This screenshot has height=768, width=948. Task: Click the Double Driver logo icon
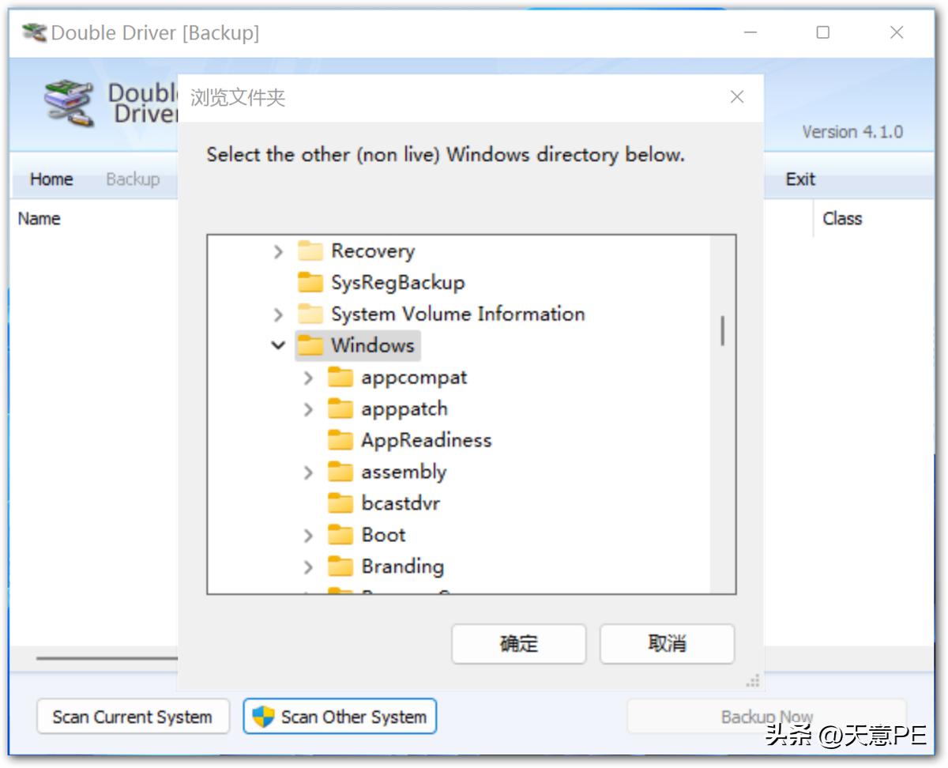(x=68, y=101)
